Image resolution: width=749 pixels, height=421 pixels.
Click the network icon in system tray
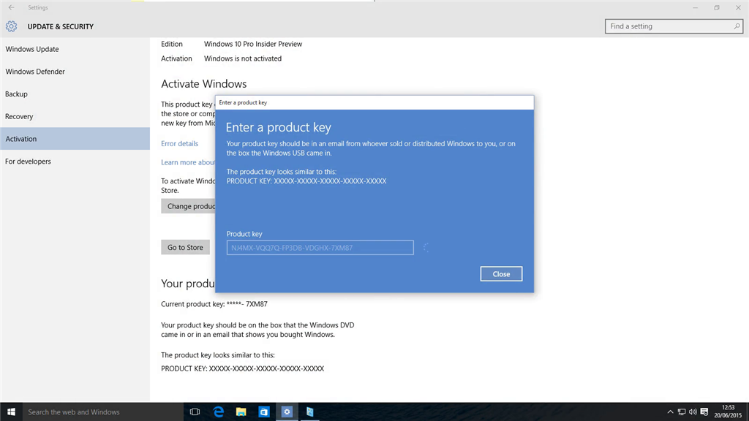point(682,411)
